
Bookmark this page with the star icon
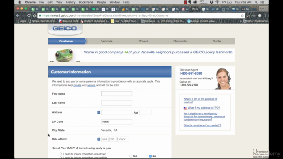tap(242, 15)
